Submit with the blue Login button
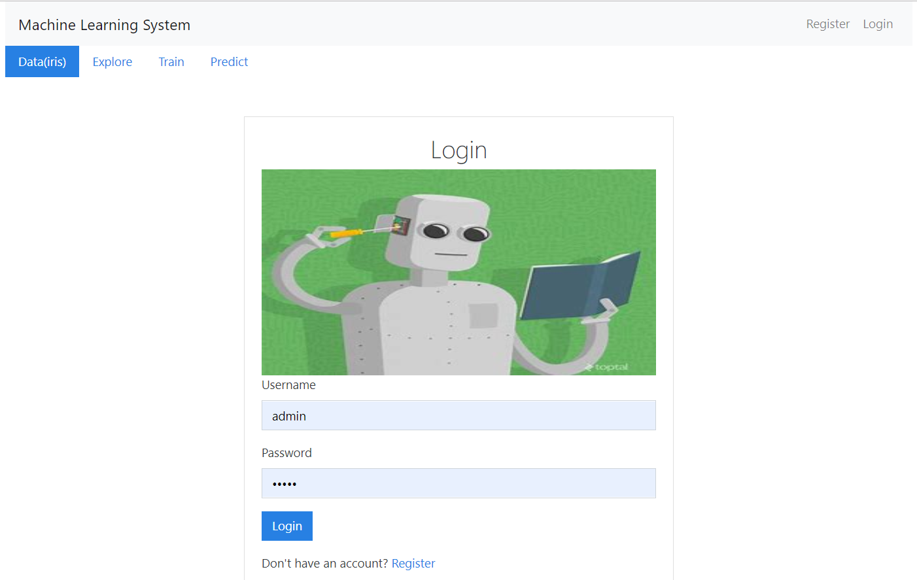Viewport: 917px width, 580px height. (287, 526)
